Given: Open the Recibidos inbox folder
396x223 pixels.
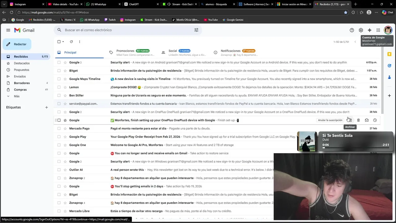Looking at the screenshot, I should coord(25,57).
